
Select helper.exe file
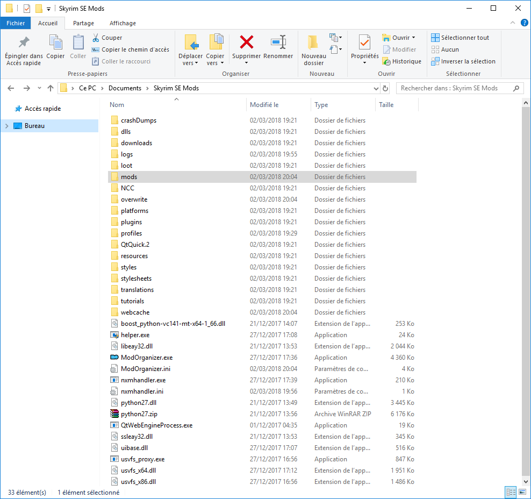(262, 334)
